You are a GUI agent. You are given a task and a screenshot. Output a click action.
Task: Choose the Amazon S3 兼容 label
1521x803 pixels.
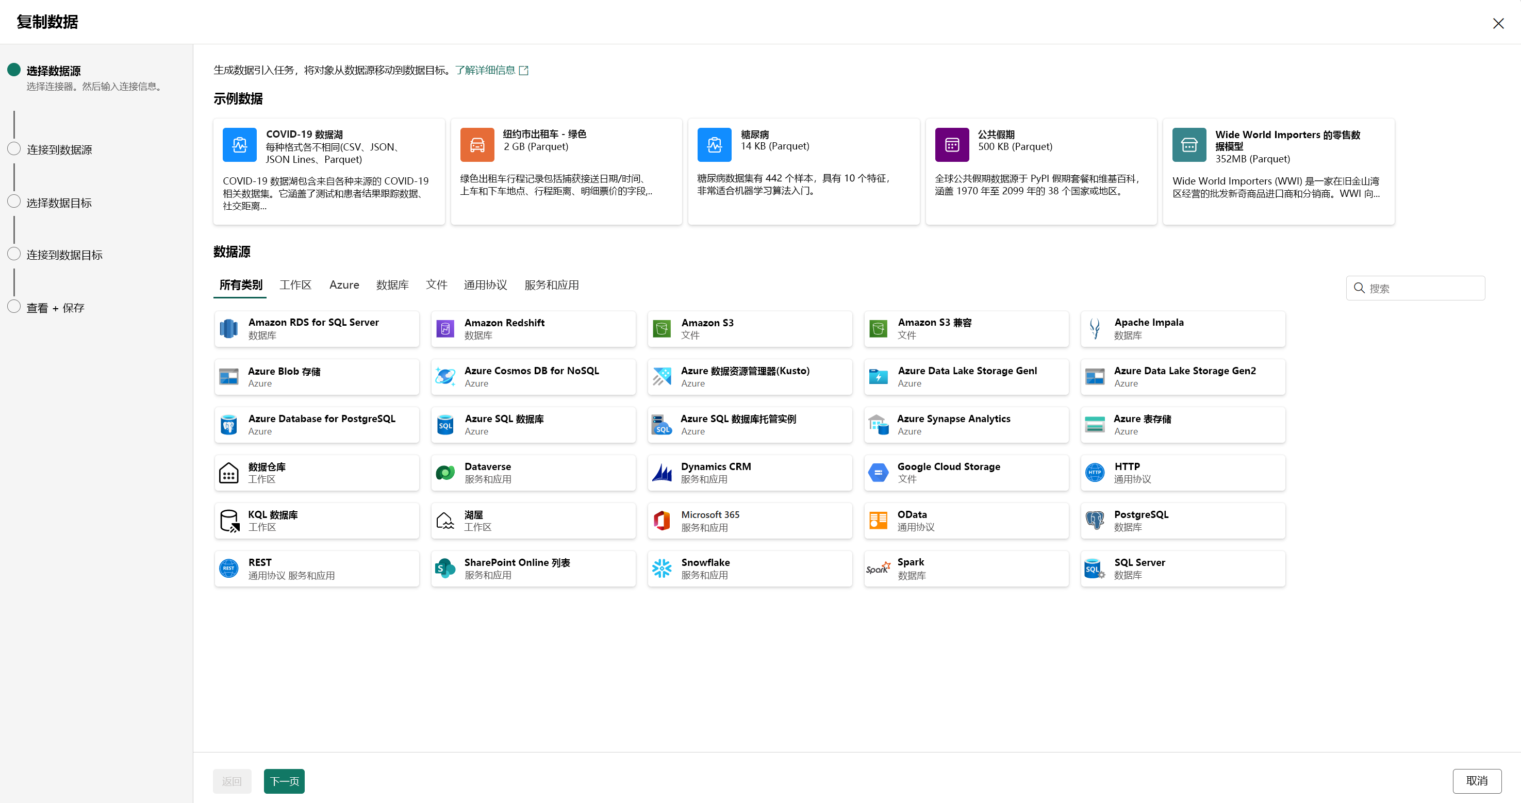[x=934, y=322]
